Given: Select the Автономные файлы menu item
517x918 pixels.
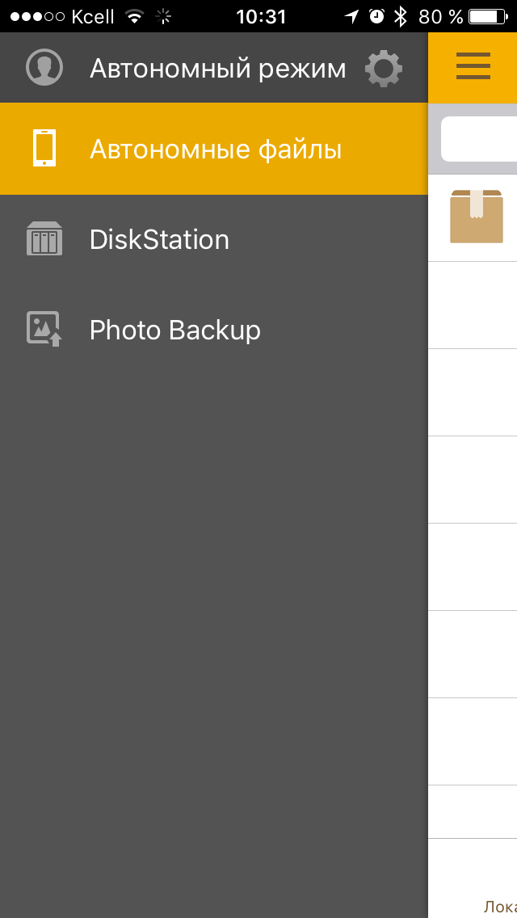Looking at the screenshot, I should point(214,149).
